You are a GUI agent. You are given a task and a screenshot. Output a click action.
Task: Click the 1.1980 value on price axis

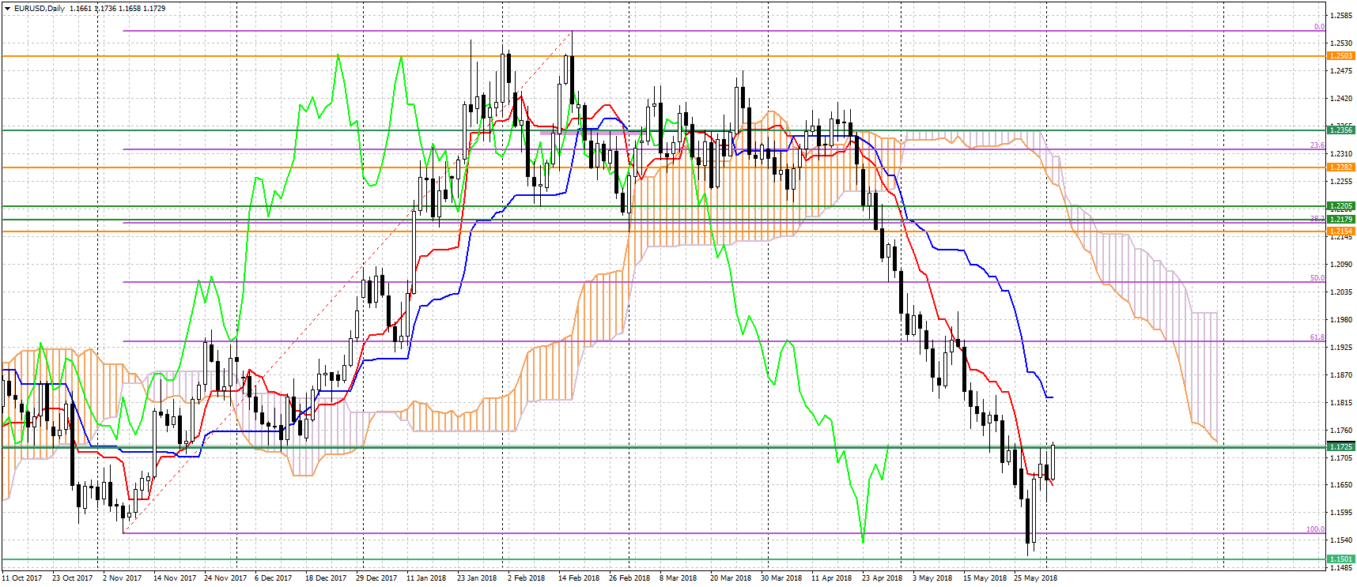click(1340, 320)
